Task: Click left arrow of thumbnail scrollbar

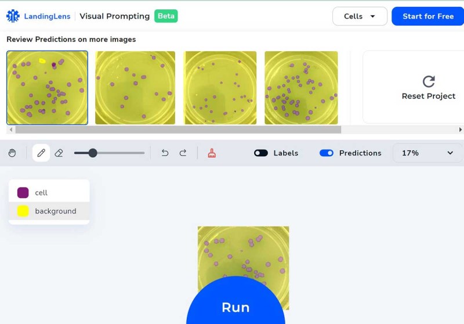Action: click(11, 129)
